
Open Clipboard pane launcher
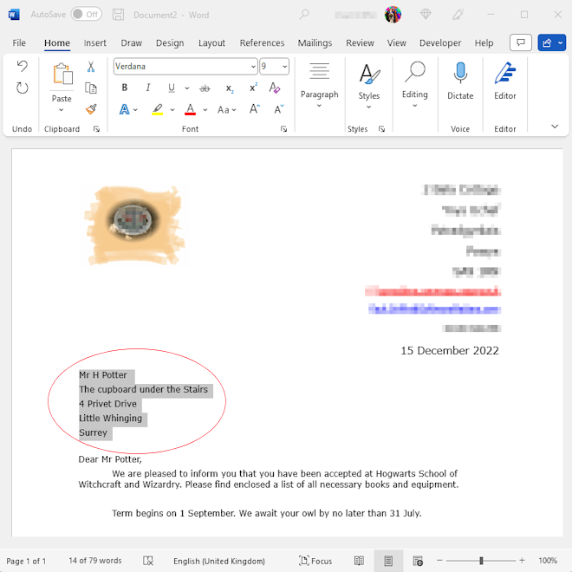click(96, 129)
